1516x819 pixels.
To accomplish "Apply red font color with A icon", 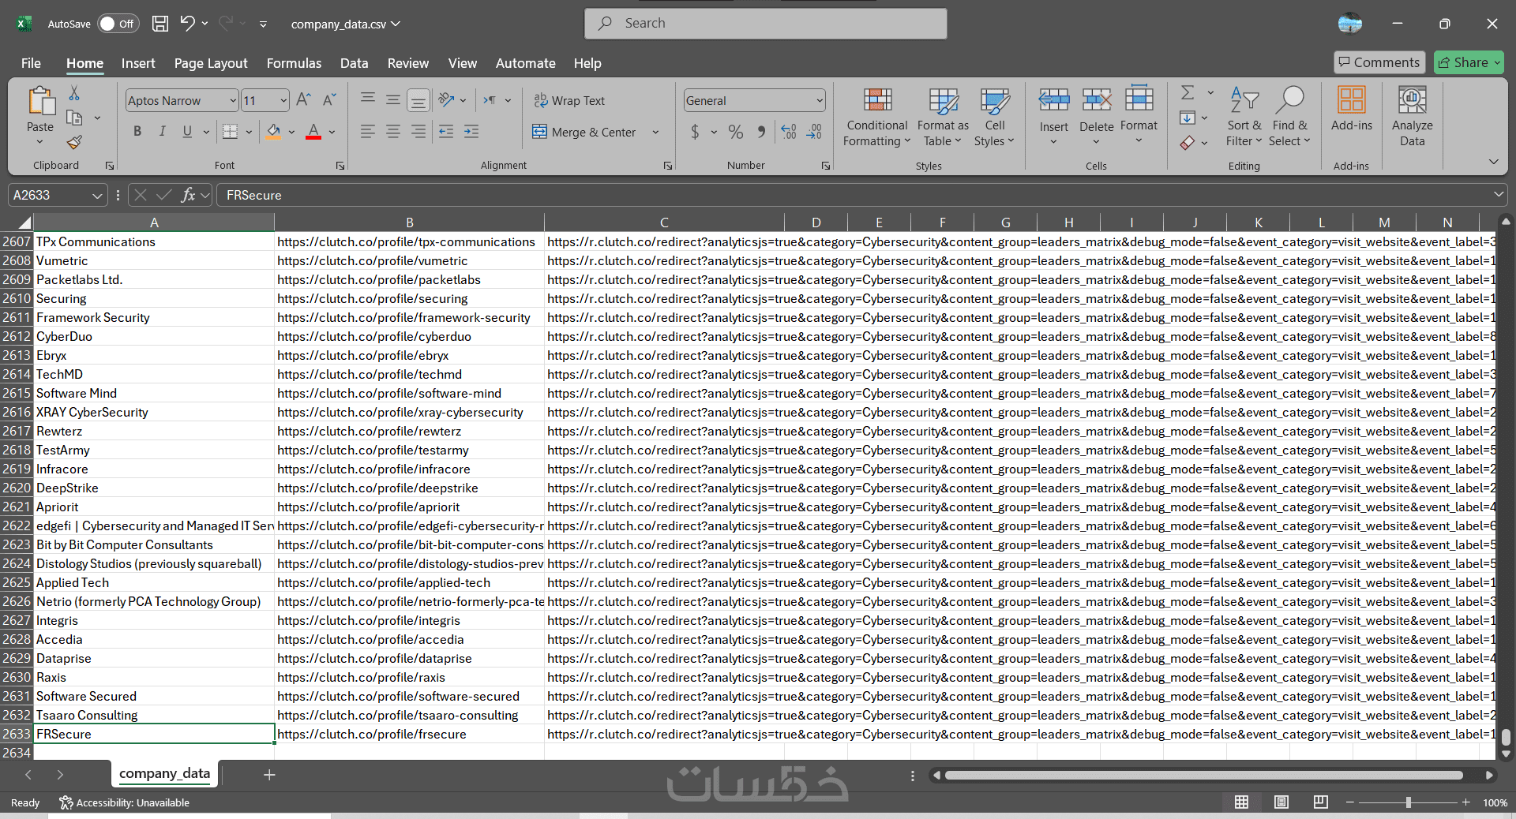I will click(x=313, y=132).
